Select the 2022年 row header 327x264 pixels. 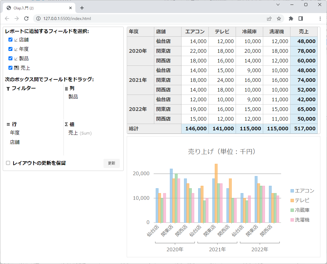point(140,109)
